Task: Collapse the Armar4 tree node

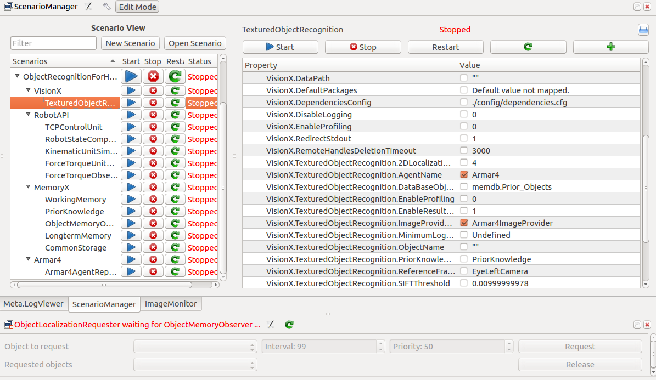Action: coord(28,259)
